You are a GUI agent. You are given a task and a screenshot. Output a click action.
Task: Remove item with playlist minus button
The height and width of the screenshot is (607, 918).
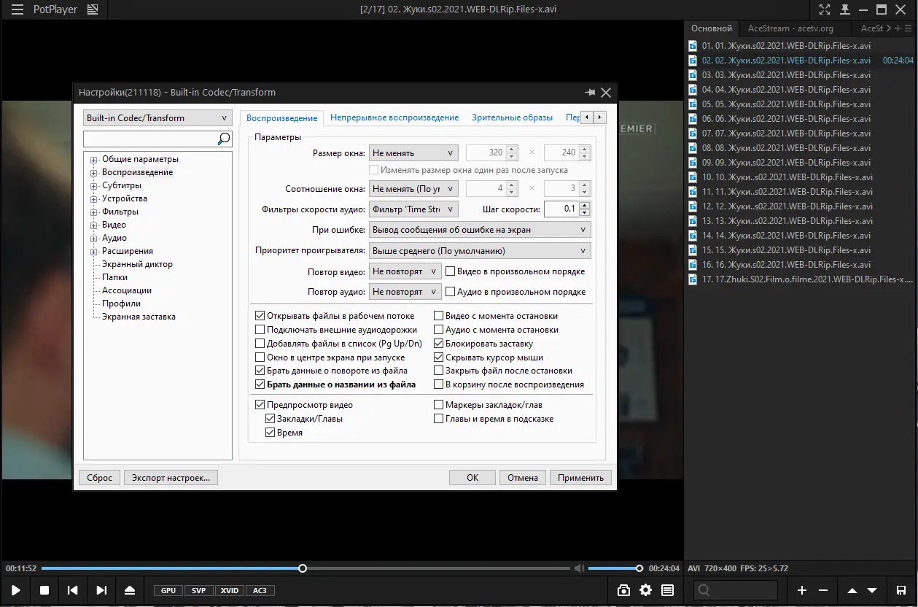[x=823, y=590]
